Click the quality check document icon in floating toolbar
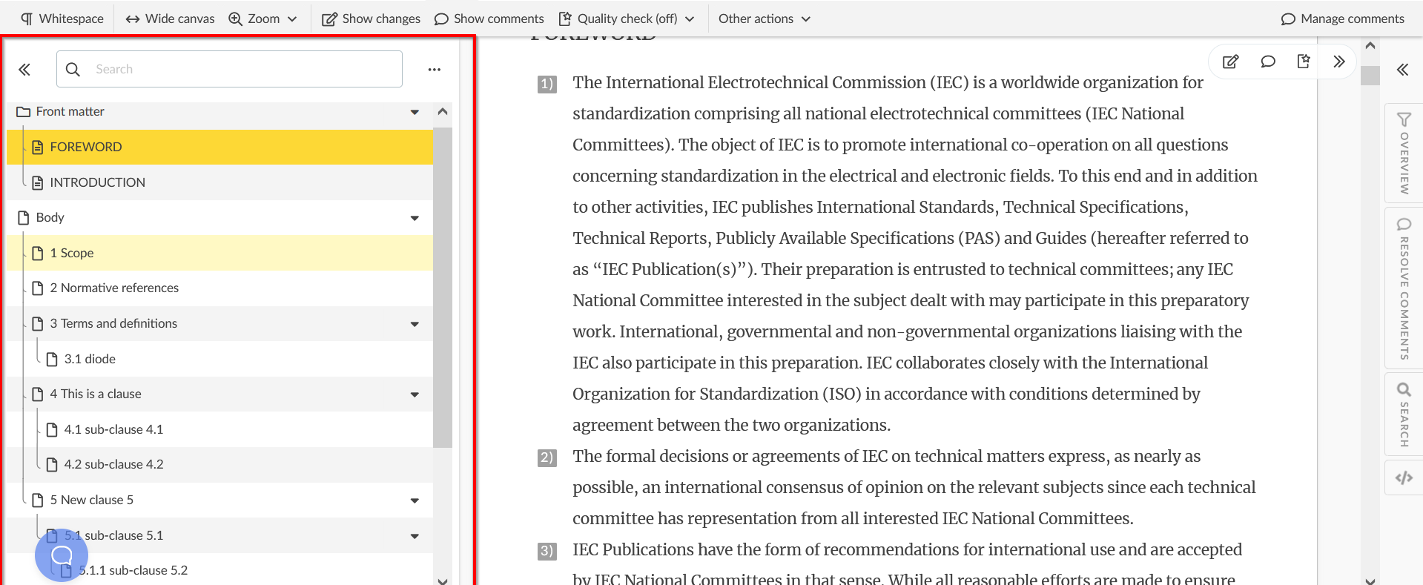Viewport: 1423px width, 585px height. click(x=1304, y=62)
